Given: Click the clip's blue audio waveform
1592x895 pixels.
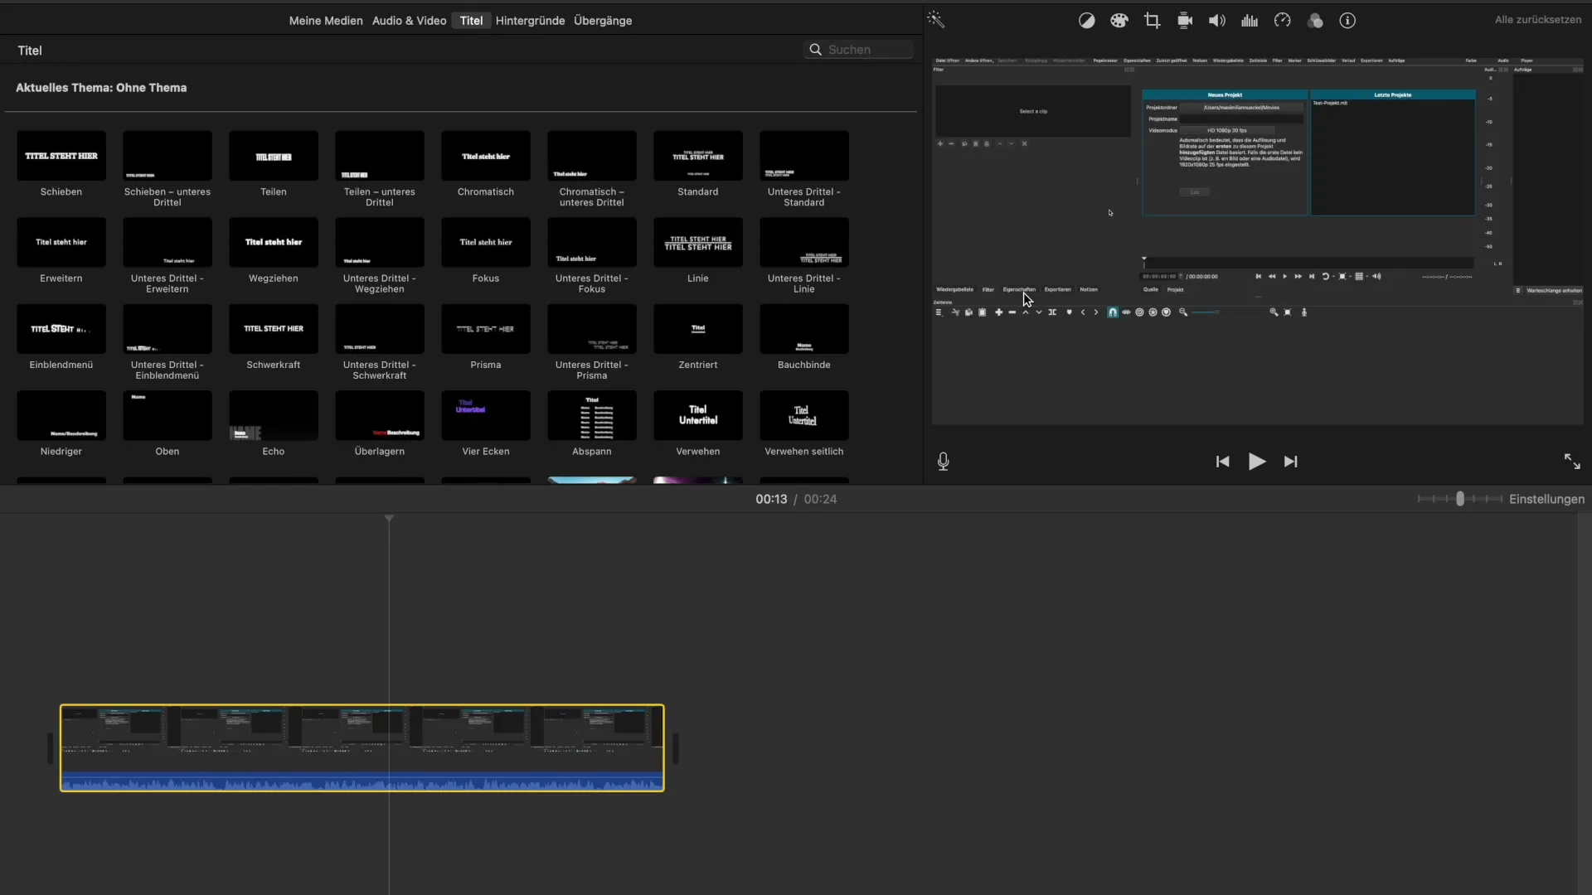Looking at the screenshot, I should [x=362, y=781].
